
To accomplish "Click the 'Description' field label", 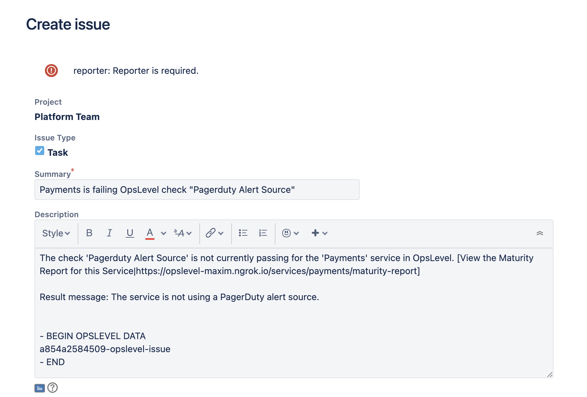I will (x=57, y=215).
